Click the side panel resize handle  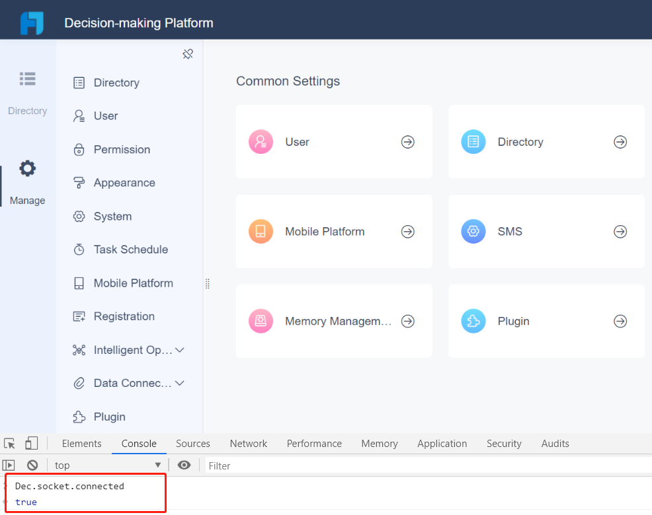pos(208,283)
